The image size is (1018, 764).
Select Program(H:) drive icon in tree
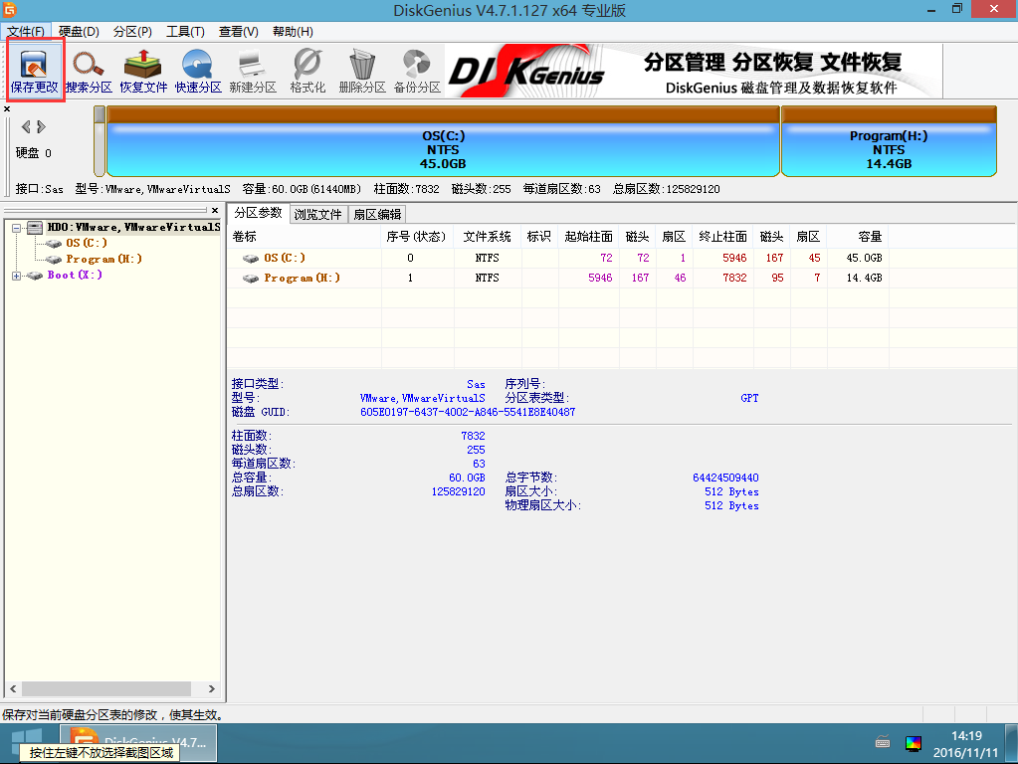coord(54,259)
